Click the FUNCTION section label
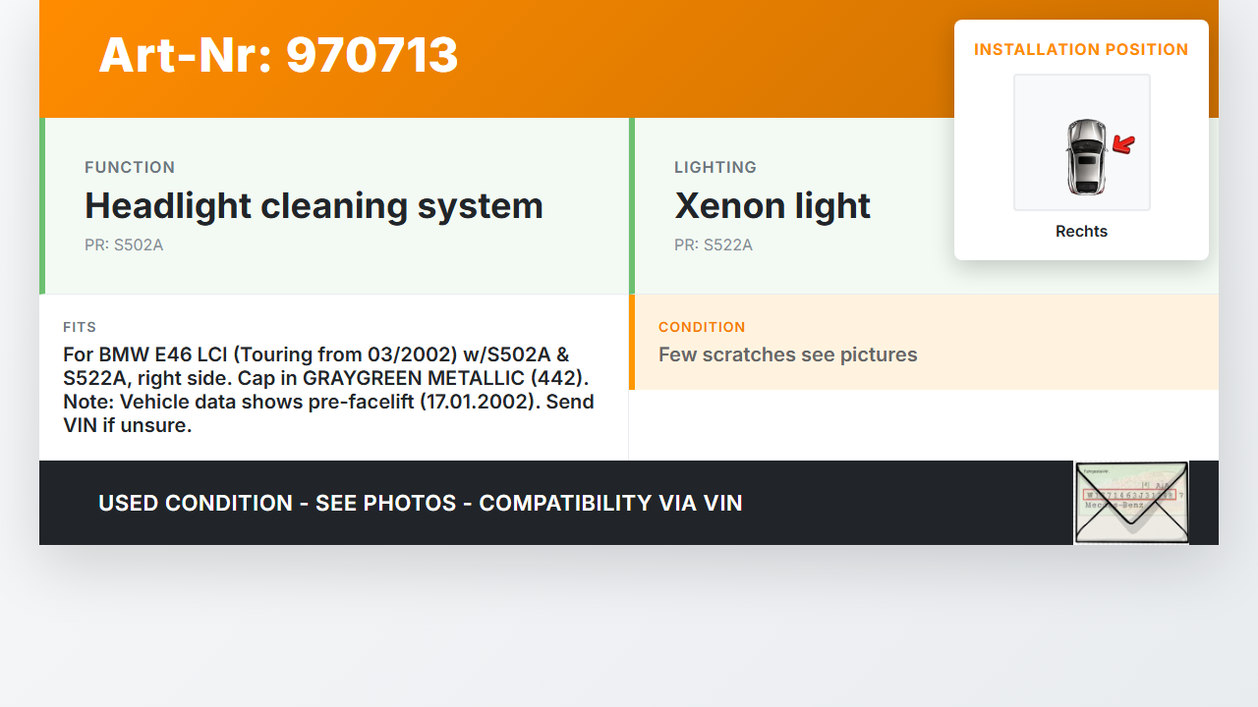Viewport: 1258px width, 707px height. [x=130, y=168]
